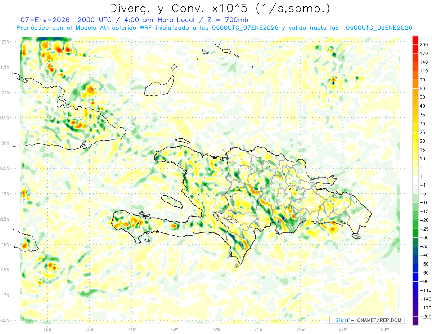Click the positive colorbar value '40'
The image size is (432, 334).
tap(423, 106)
